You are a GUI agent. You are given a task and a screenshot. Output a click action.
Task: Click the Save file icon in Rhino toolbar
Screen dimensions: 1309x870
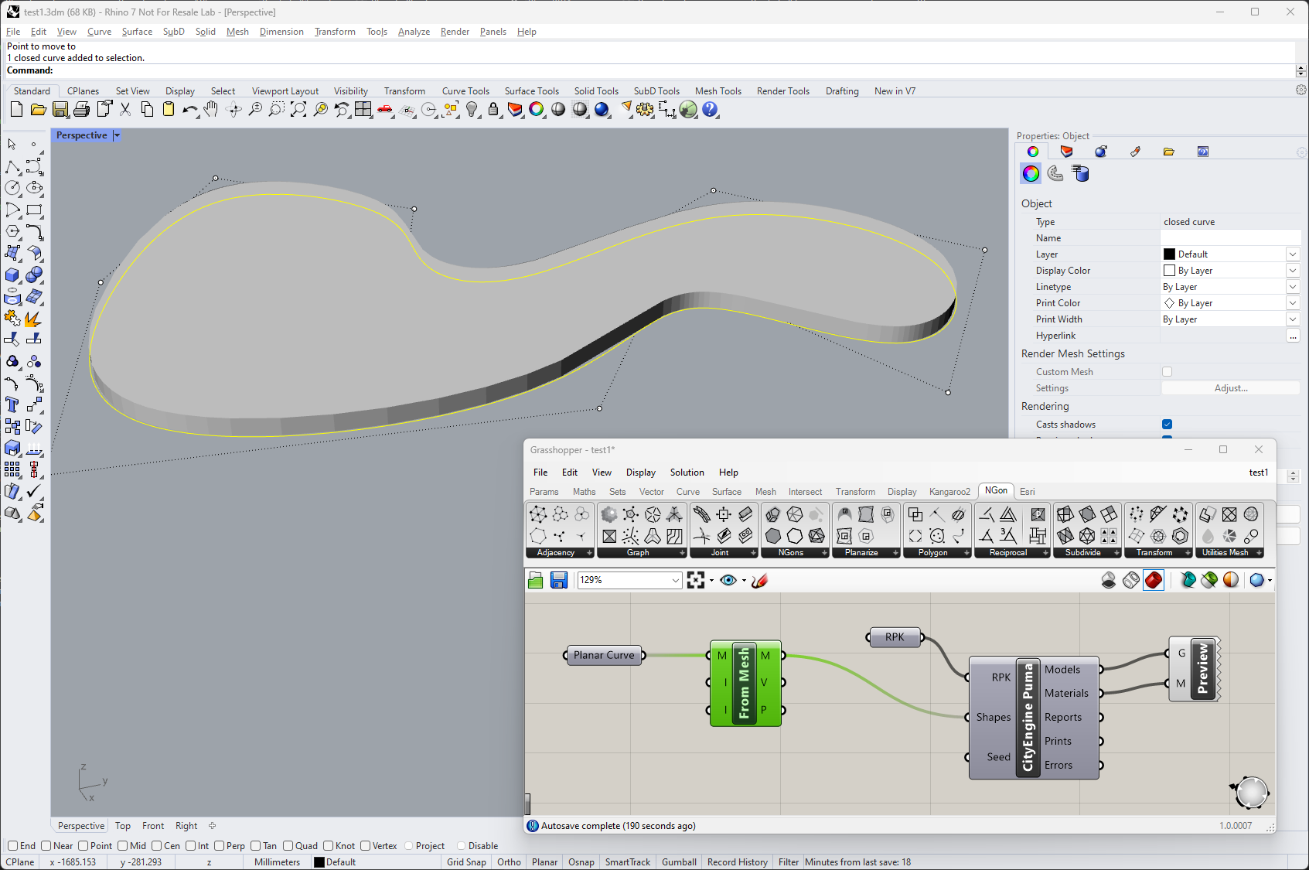(60, 110)
